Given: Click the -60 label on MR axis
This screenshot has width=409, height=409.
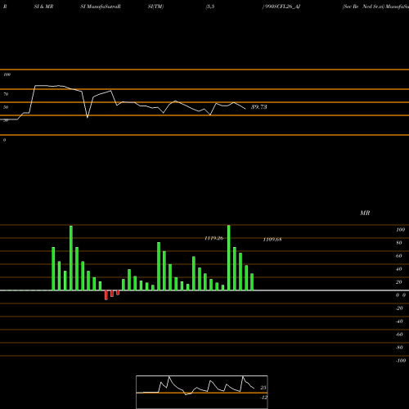Looking at the screenshot, I should click(x=399, y=335).
